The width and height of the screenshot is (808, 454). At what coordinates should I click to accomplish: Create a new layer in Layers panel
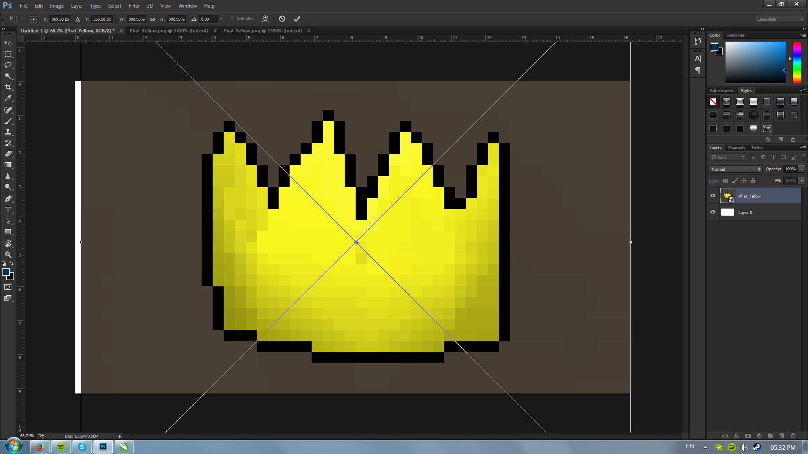pyautogui.click(x=781, y=436)
